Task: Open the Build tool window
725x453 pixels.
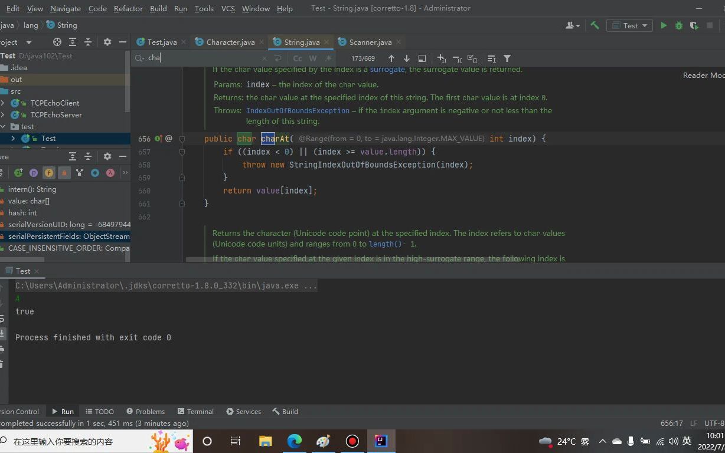Action: coord(285,412)
